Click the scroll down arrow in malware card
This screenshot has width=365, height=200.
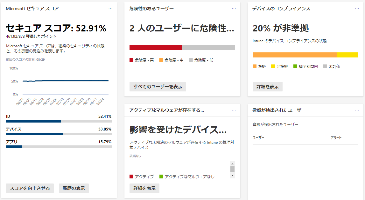pyautogui.click(x=232, y=176)
